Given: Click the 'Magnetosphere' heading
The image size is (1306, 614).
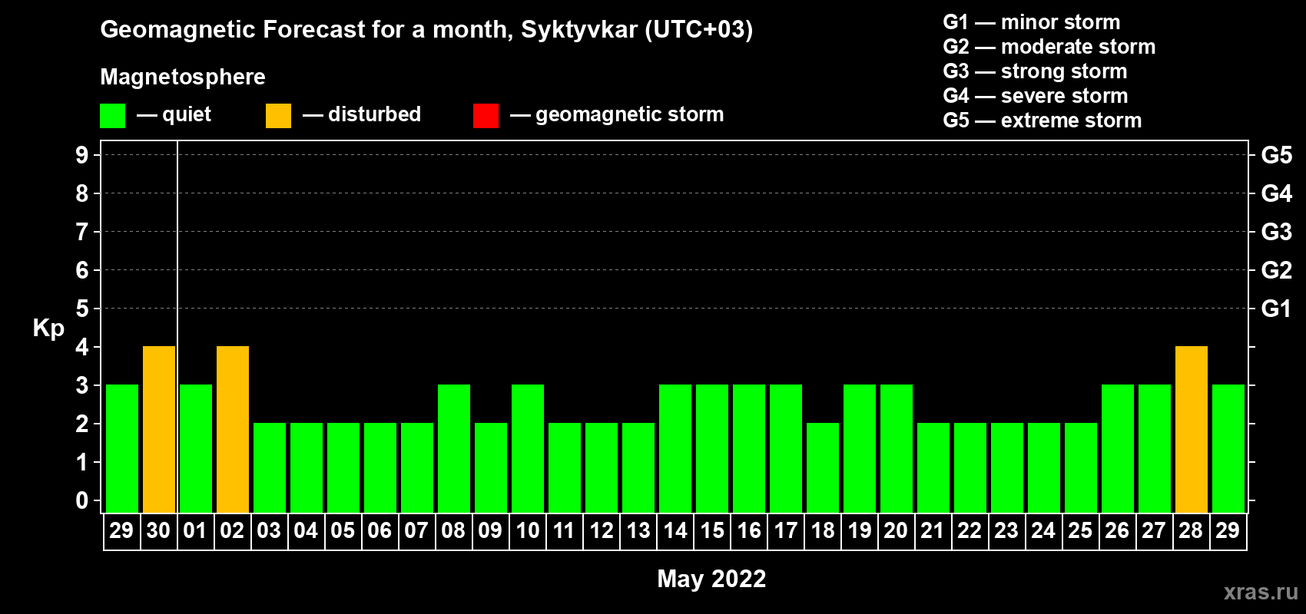Looking at the screenshot, I should 183,77.
